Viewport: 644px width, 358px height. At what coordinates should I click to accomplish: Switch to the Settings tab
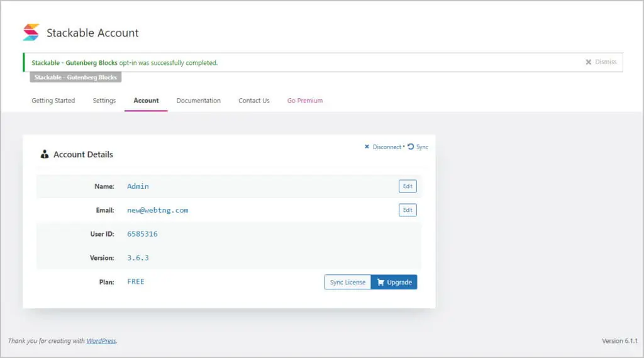click(x=104, y=101)
